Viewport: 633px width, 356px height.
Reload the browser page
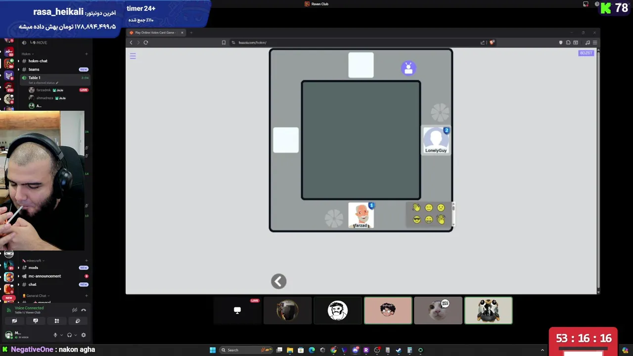[x=146, y=43]
